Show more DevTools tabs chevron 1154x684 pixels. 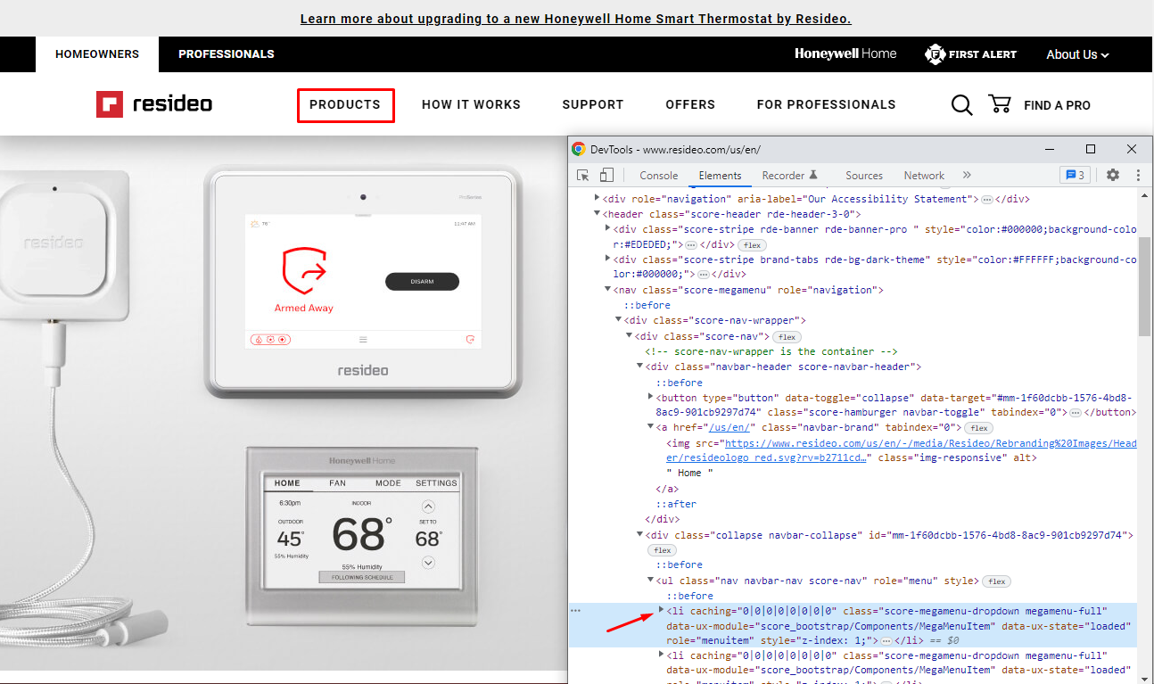(x=967, y=176)
